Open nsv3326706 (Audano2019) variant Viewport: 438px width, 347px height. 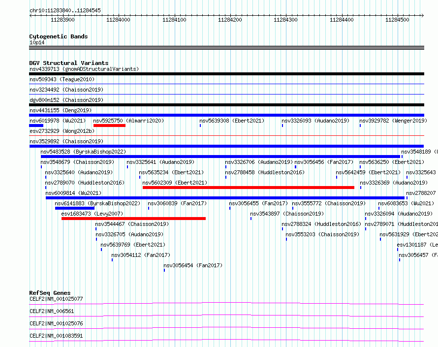pyautogui.click(x=259, y=162)
